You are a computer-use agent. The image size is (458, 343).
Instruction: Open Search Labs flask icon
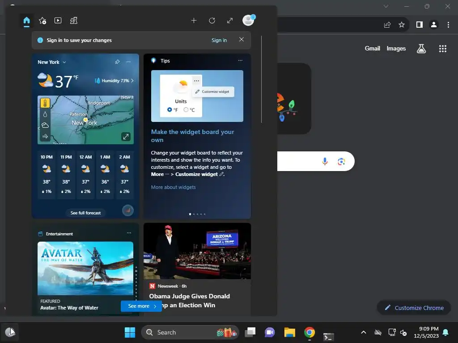pyautogui.click(x=421, y=48)
